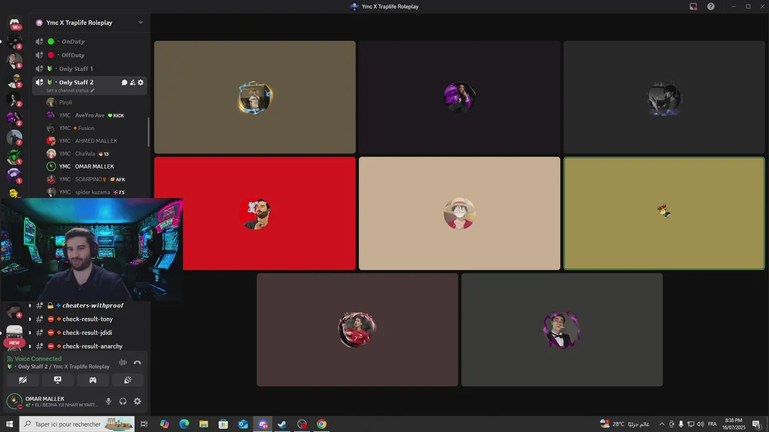Expand Ymc X Traplife Roleplay server menu

click(141, 23)
